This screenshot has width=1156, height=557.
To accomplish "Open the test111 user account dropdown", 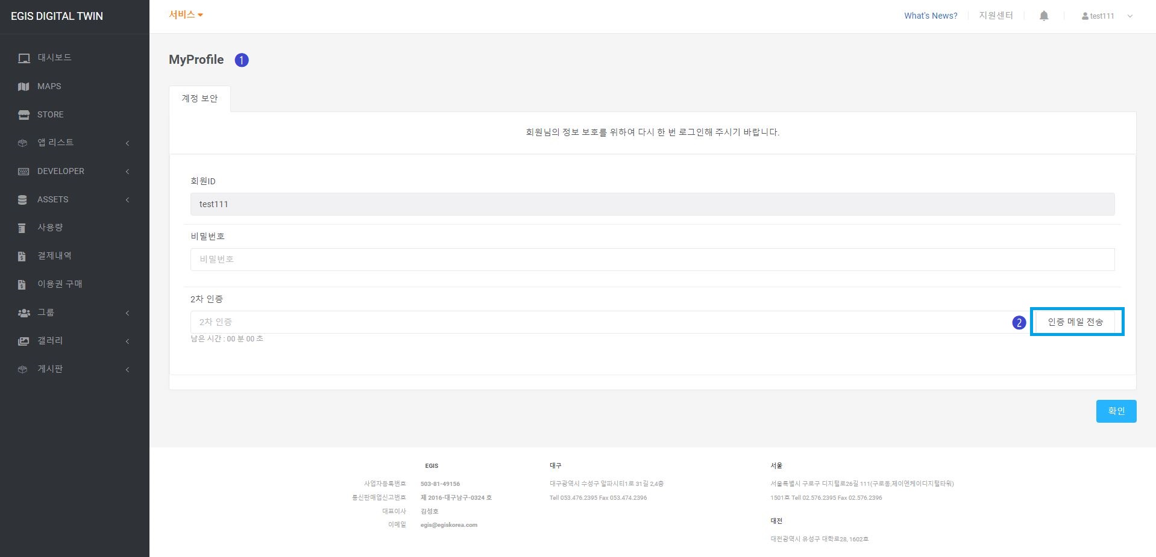I will pyautogui.click(x=1107, y=16).
